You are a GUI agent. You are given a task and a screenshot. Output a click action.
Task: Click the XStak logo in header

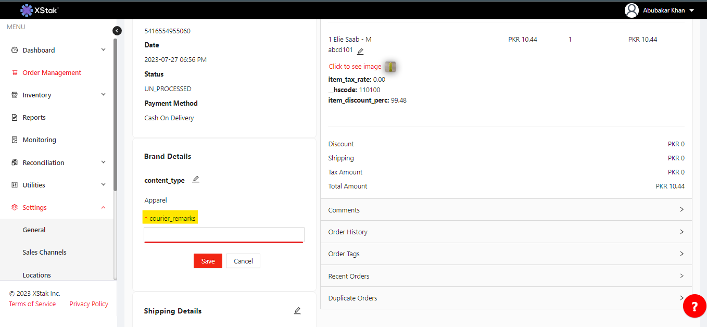tap(40, 10)
